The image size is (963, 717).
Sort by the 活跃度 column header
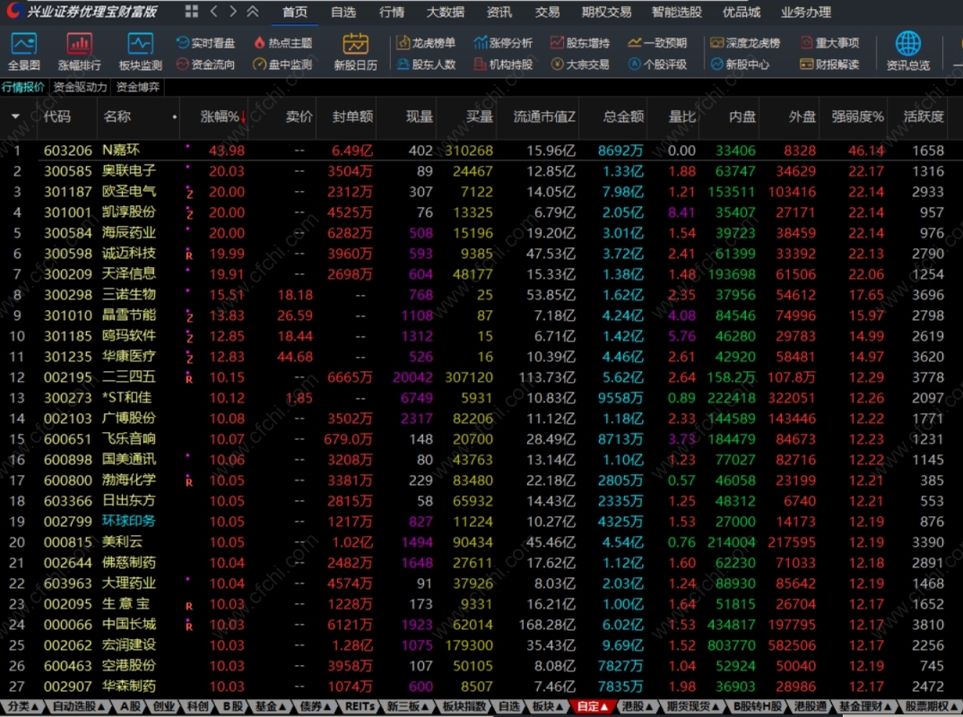[923, 116]
